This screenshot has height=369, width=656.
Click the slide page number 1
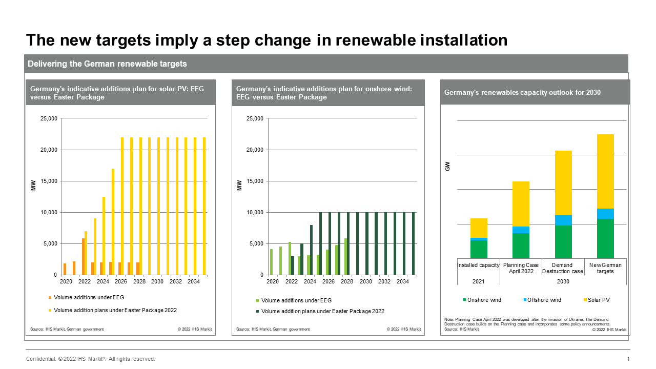[x=628, y=359]
